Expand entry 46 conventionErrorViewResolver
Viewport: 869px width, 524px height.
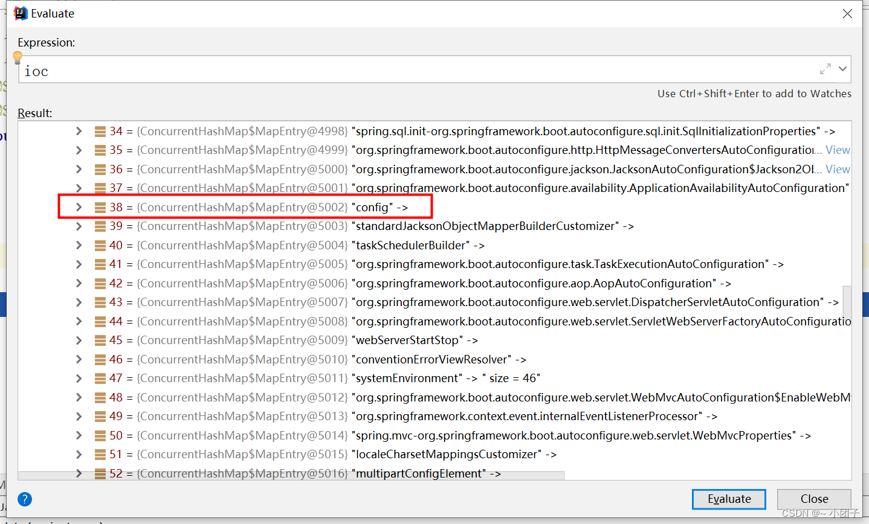tap(79, 359)
